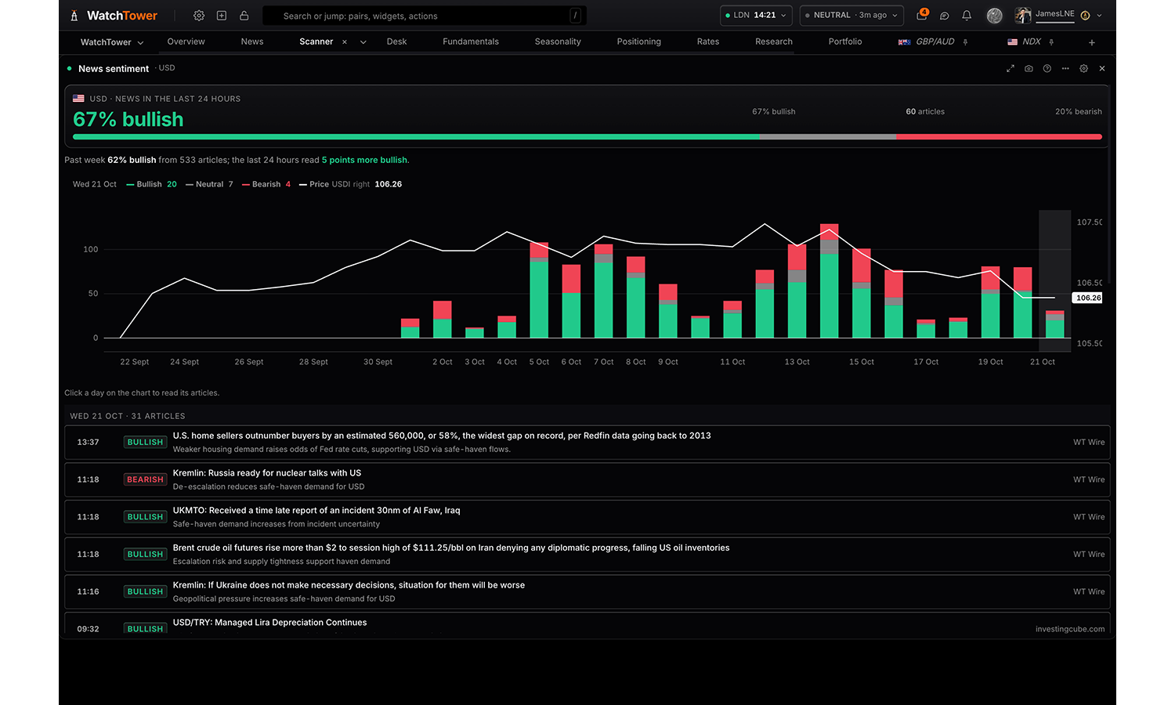1175x705 pixels.
Task: Click the pin icon beside GBP/AUD
Action: pyautogui.click(x=965, y=42)
